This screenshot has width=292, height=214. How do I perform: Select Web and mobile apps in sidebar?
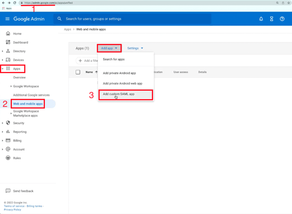(x=28, y=104)
